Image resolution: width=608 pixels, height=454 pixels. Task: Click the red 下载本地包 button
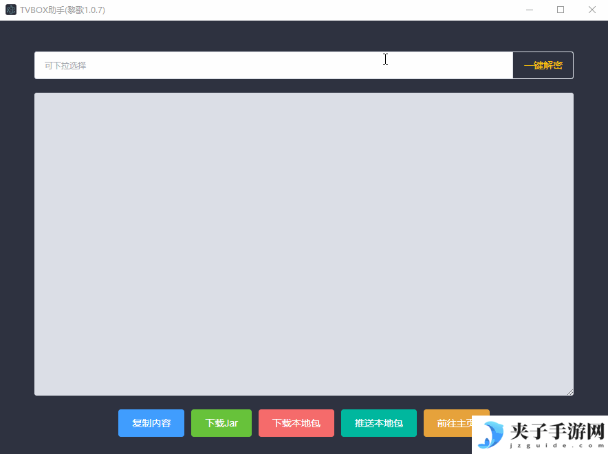296,423
